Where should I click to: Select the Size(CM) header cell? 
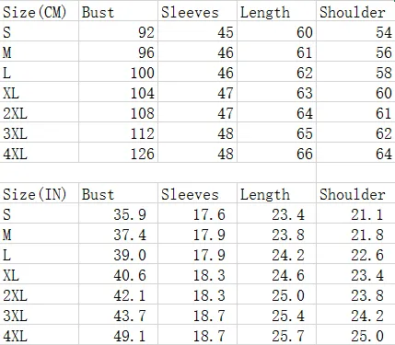[39, 11]
